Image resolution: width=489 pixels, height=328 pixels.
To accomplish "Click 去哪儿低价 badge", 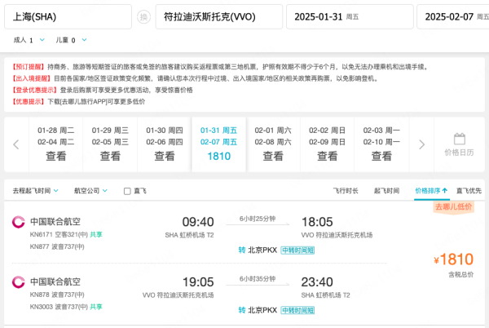I will coord(453,207).
